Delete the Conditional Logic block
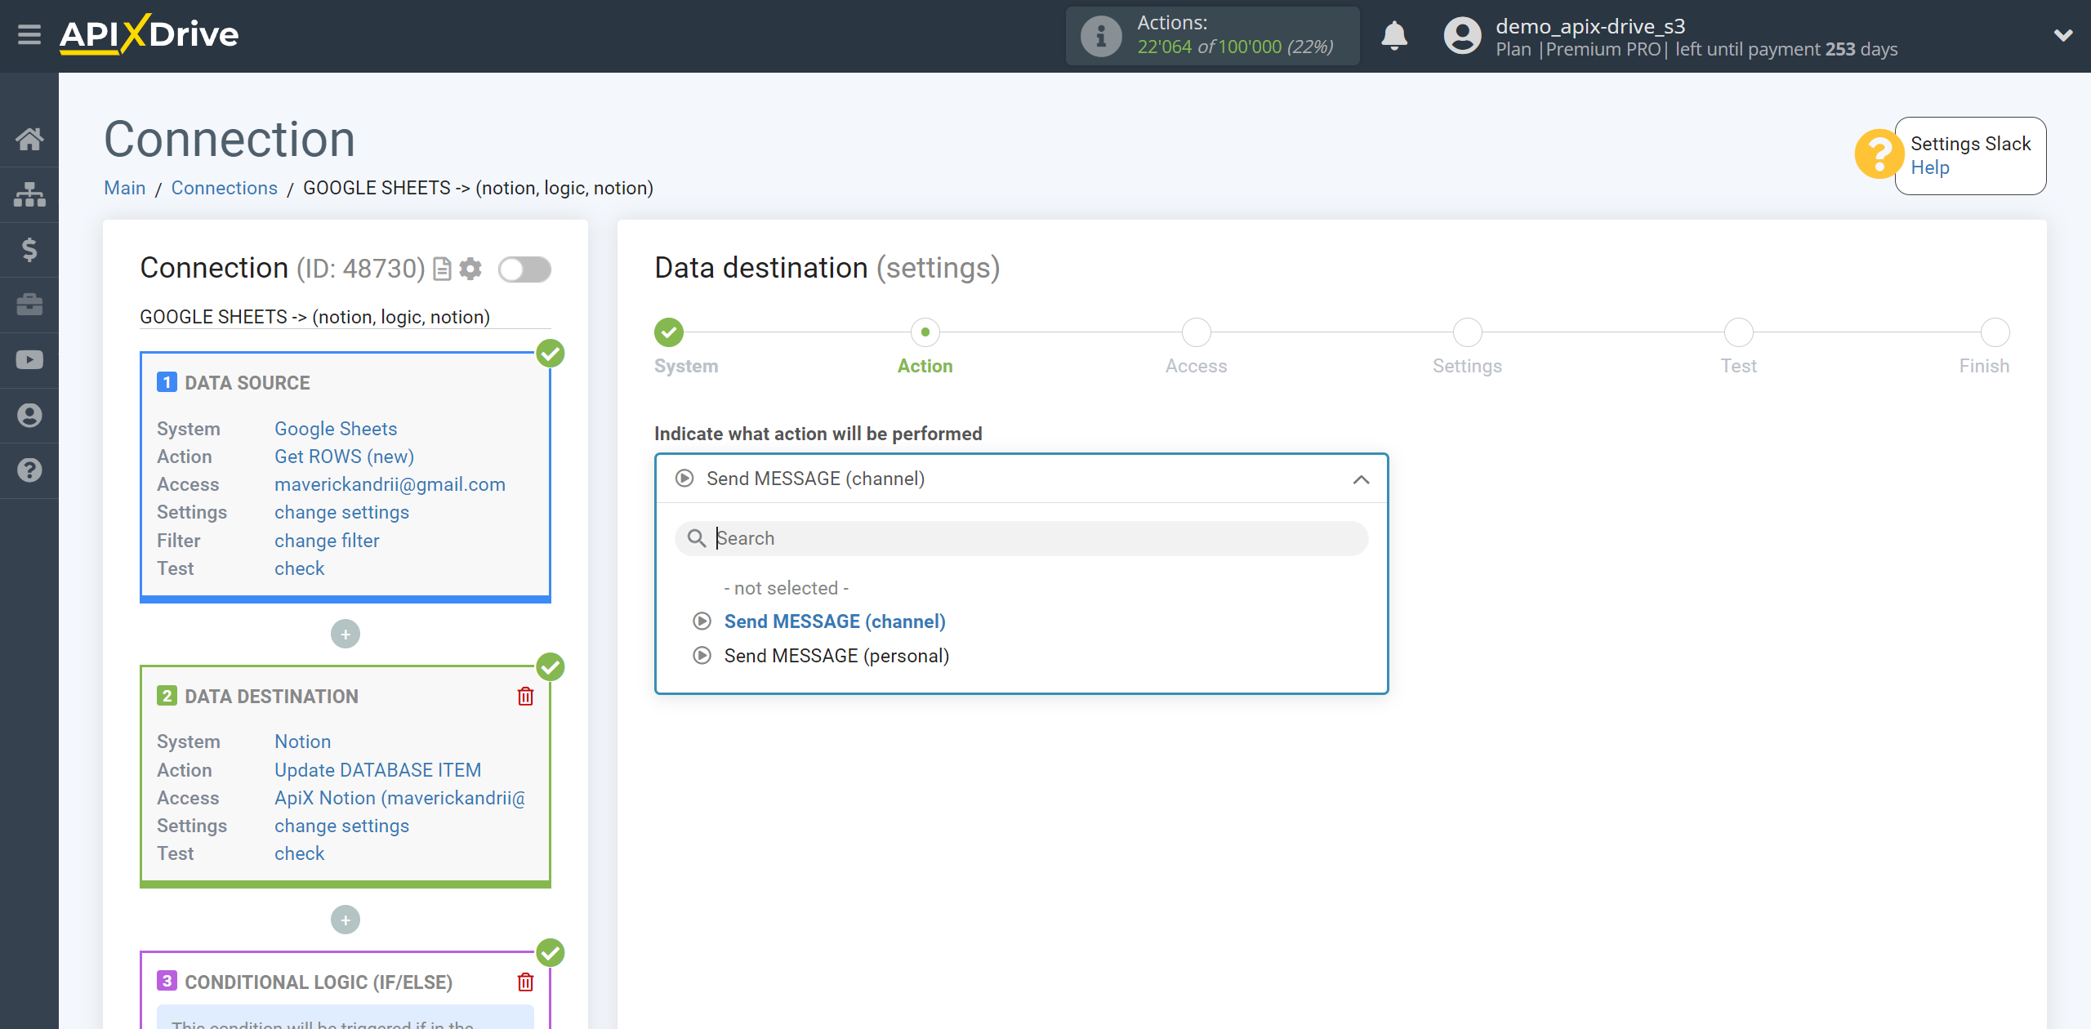Screen dimensions: 2091x1029 [525, 982]
